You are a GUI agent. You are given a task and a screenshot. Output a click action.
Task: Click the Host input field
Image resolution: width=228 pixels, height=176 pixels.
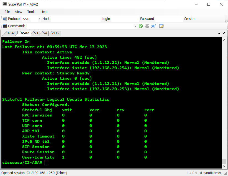75,19
